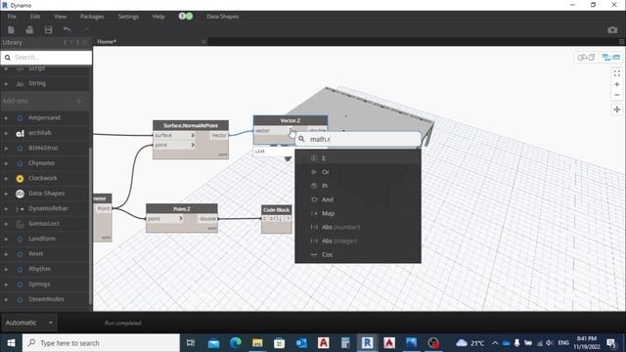Open the Packages menu
Screen dimensions: 626x352
point(92,17)
